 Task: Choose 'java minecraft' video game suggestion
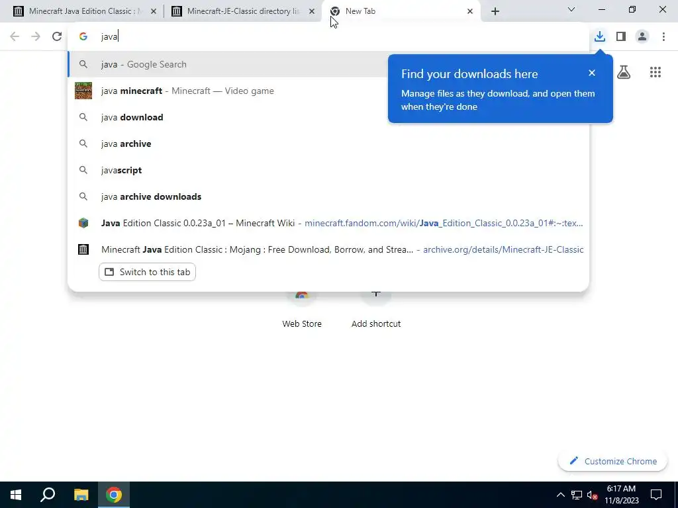pos(328,91)
